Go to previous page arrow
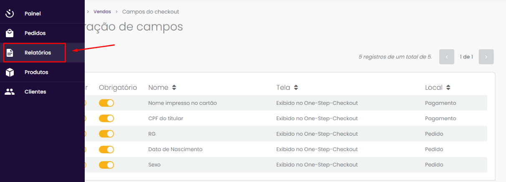This screenshot has height=182, width=506. click(x=447, y=57)
